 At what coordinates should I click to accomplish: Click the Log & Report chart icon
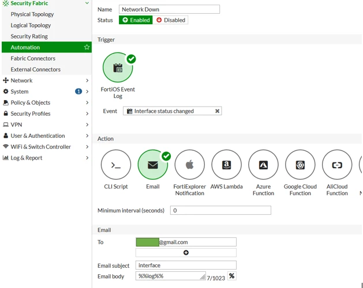click(6, 158)
